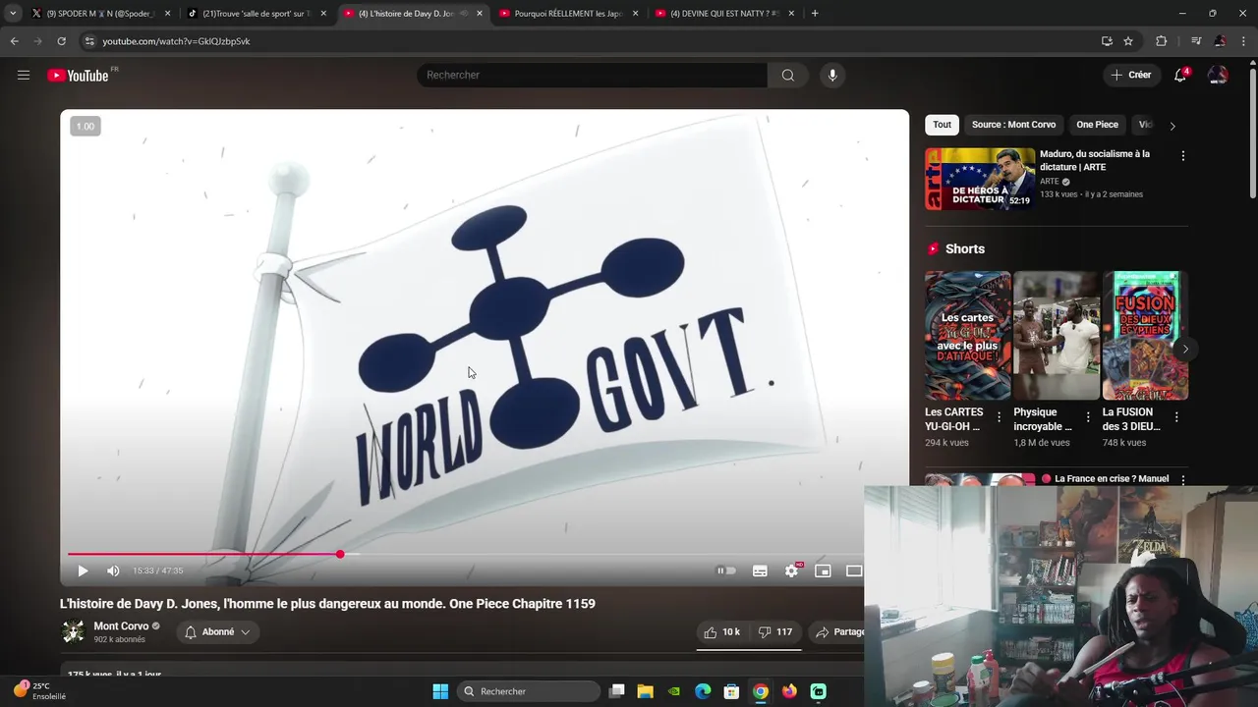Bookmark this page with the star

click(1128, 41)
